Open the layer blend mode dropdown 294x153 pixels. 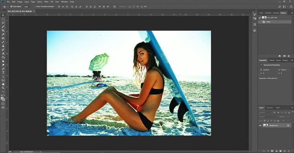click(x=268, y=117)
